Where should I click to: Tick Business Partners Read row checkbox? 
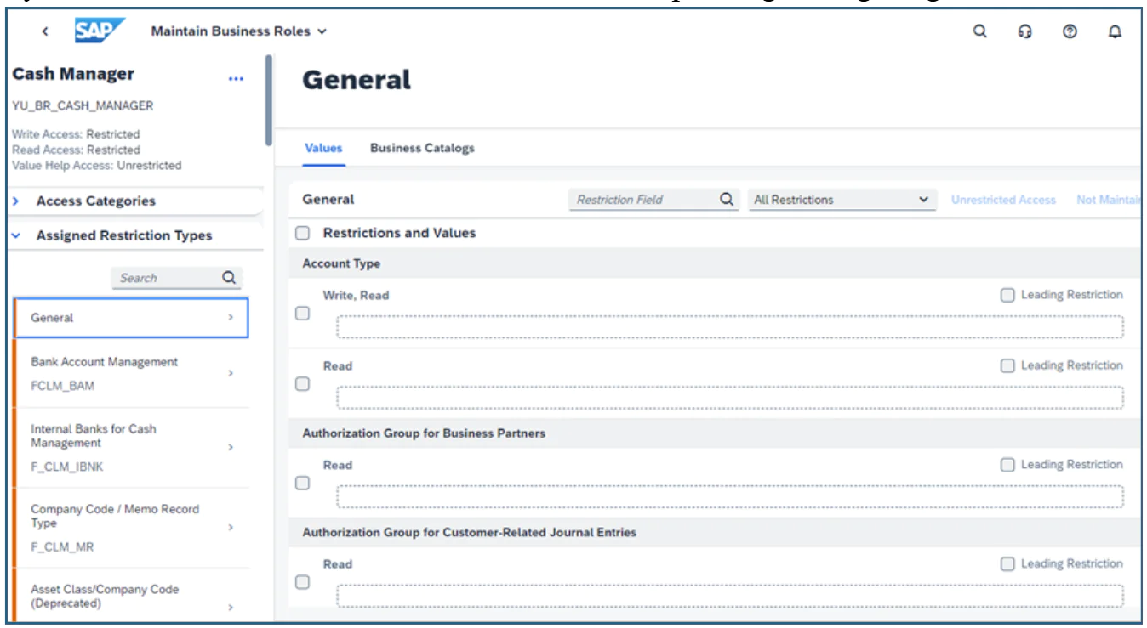coord(302,483)
